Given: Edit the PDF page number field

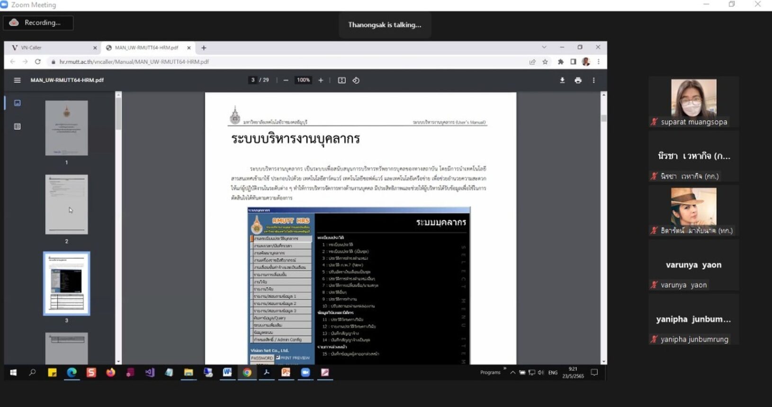Looking at the screenshot, I should tap(253, 80).
